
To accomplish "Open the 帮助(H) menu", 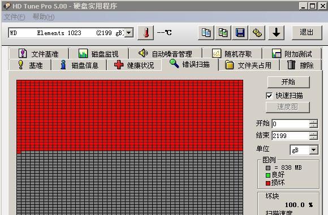I will tap(44, 17).
